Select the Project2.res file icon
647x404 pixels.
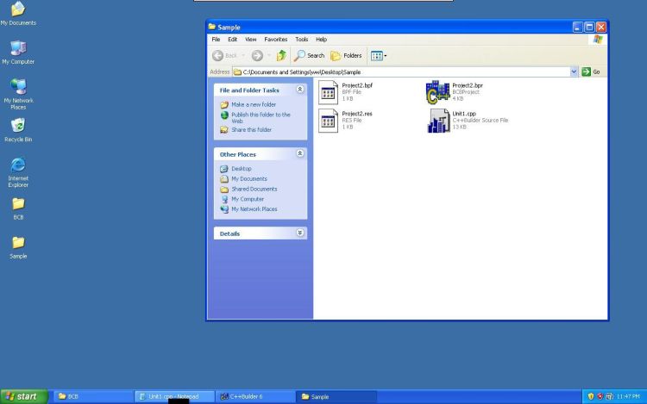(x=328, y=121)
